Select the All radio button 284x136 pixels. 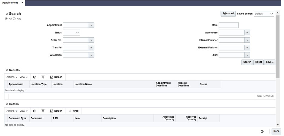[x=6, y=19]
